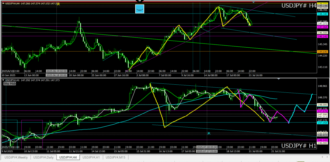The image size is (330, 162).
Task: Switch to the USDJPY#,Daily tab
Action: click(x=44, y=157)
